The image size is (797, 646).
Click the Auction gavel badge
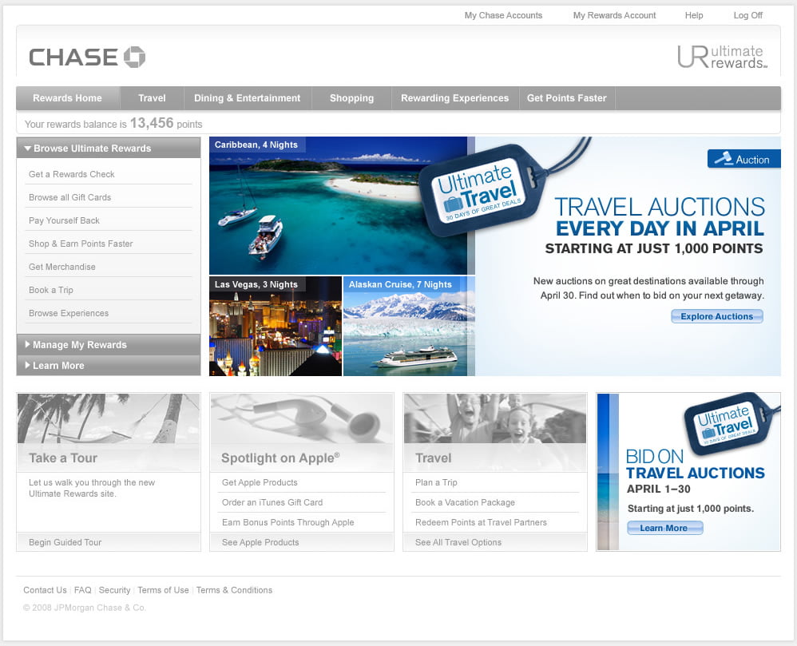pyautogui.click(x=743, y=159)
